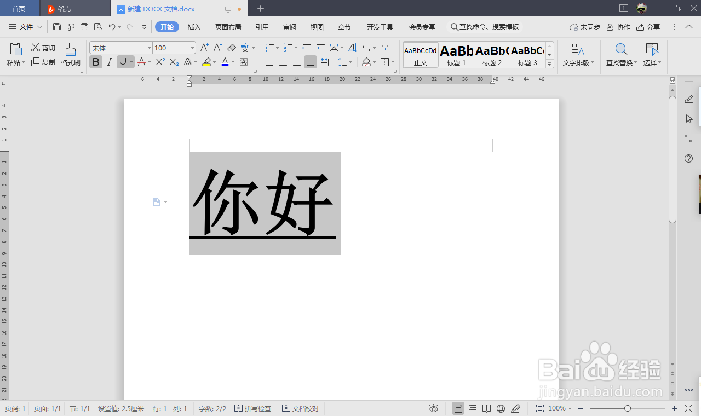Expand the Underline style dropdown arrow

click(131, 62)
